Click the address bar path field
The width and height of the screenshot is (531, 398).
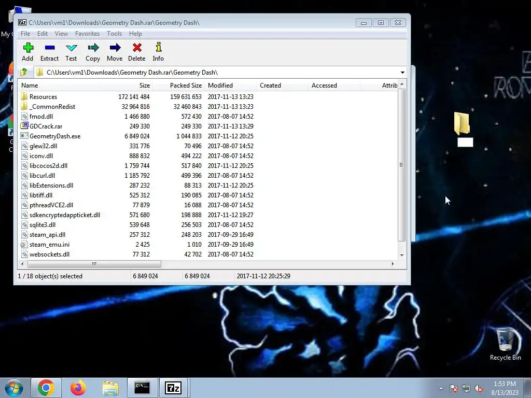coord(216,73)
